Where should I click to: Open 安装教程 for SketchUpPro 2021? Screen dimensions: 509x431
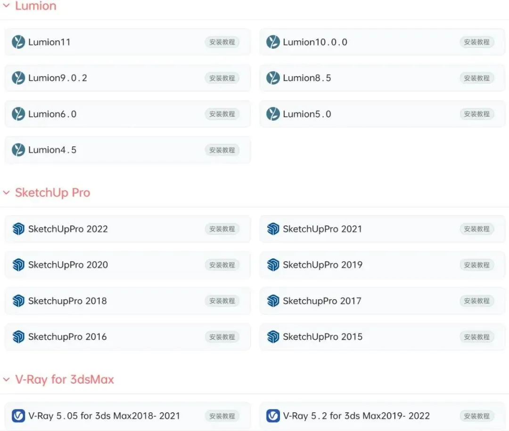pos(476,229)
